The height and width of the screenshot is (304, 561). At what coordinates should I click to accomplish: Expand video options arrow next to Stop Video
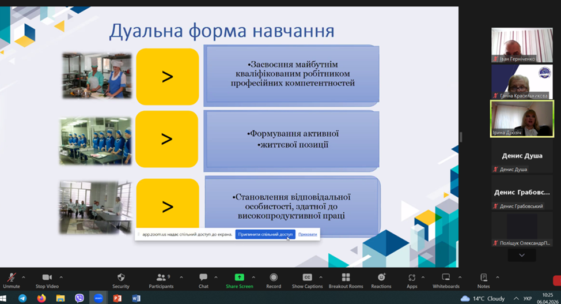pos(61,276)
